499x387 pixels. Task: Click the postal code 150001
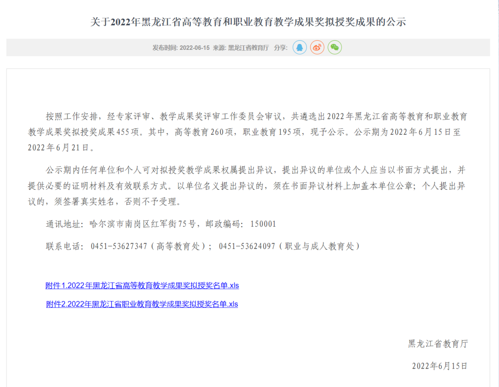click(x=263, y=224)
